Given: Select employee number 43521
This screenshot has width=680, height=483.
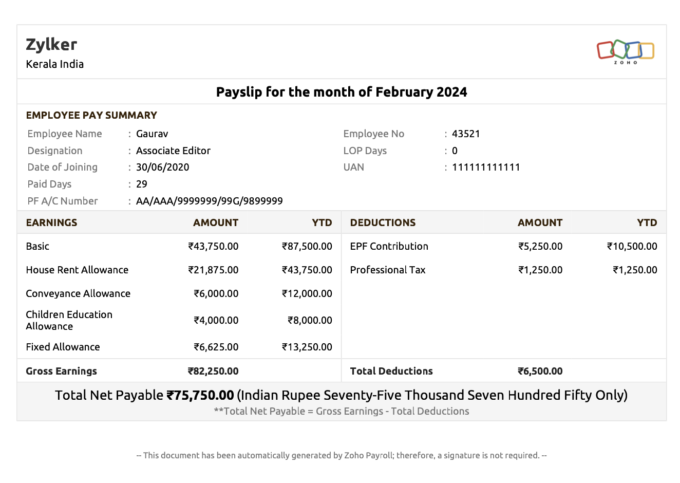Looking at the screenshot, I should click(466, 134).
